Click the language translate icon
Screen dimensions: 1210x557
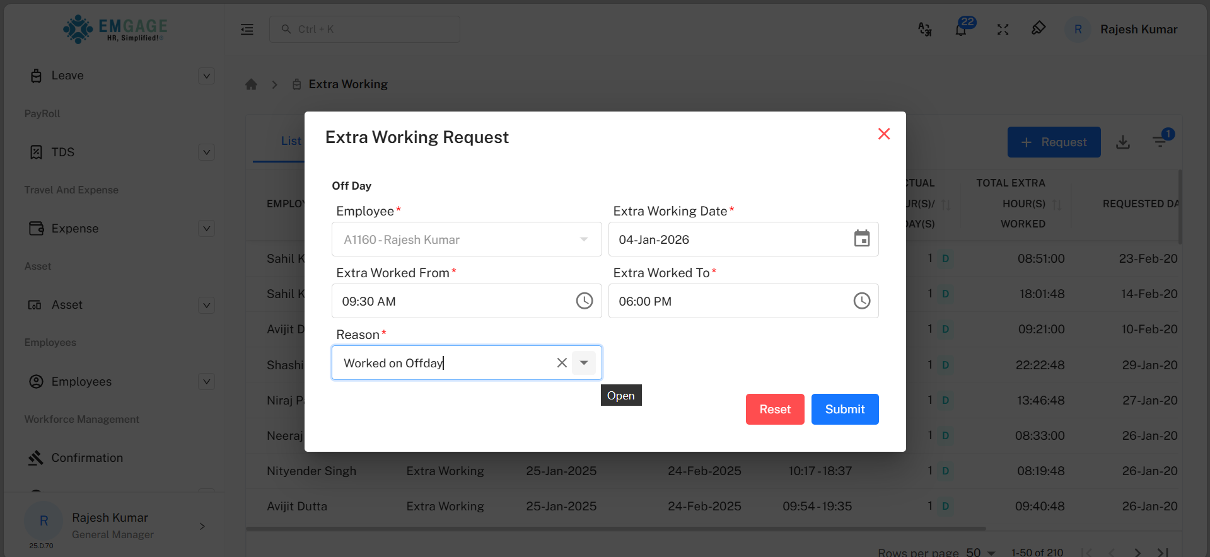924,30
